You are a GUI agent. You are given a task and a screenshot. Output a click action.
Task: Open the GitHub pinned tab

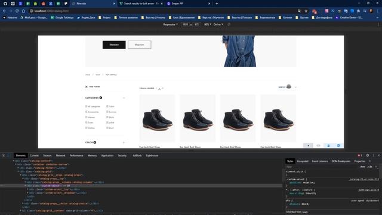click(x=5, y=4)
